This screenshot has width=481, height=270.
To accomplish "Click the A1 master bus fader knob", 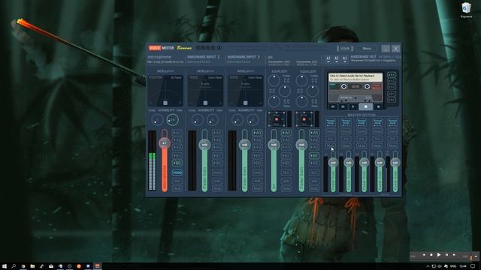I will pos(333,163).
